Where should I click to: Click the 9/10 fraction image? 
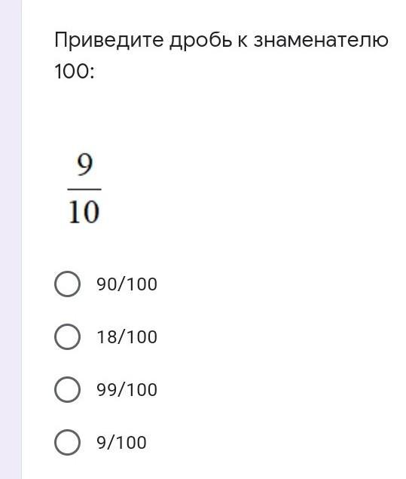tap(84, 189)
